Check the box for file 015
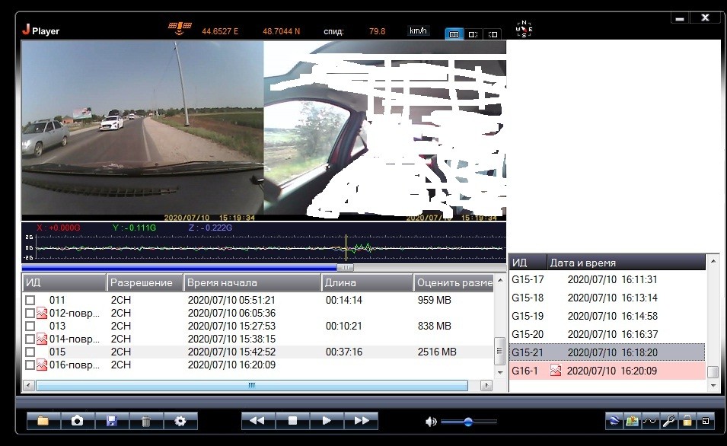This screenshot has height=446, width=727. coord(30,352)
